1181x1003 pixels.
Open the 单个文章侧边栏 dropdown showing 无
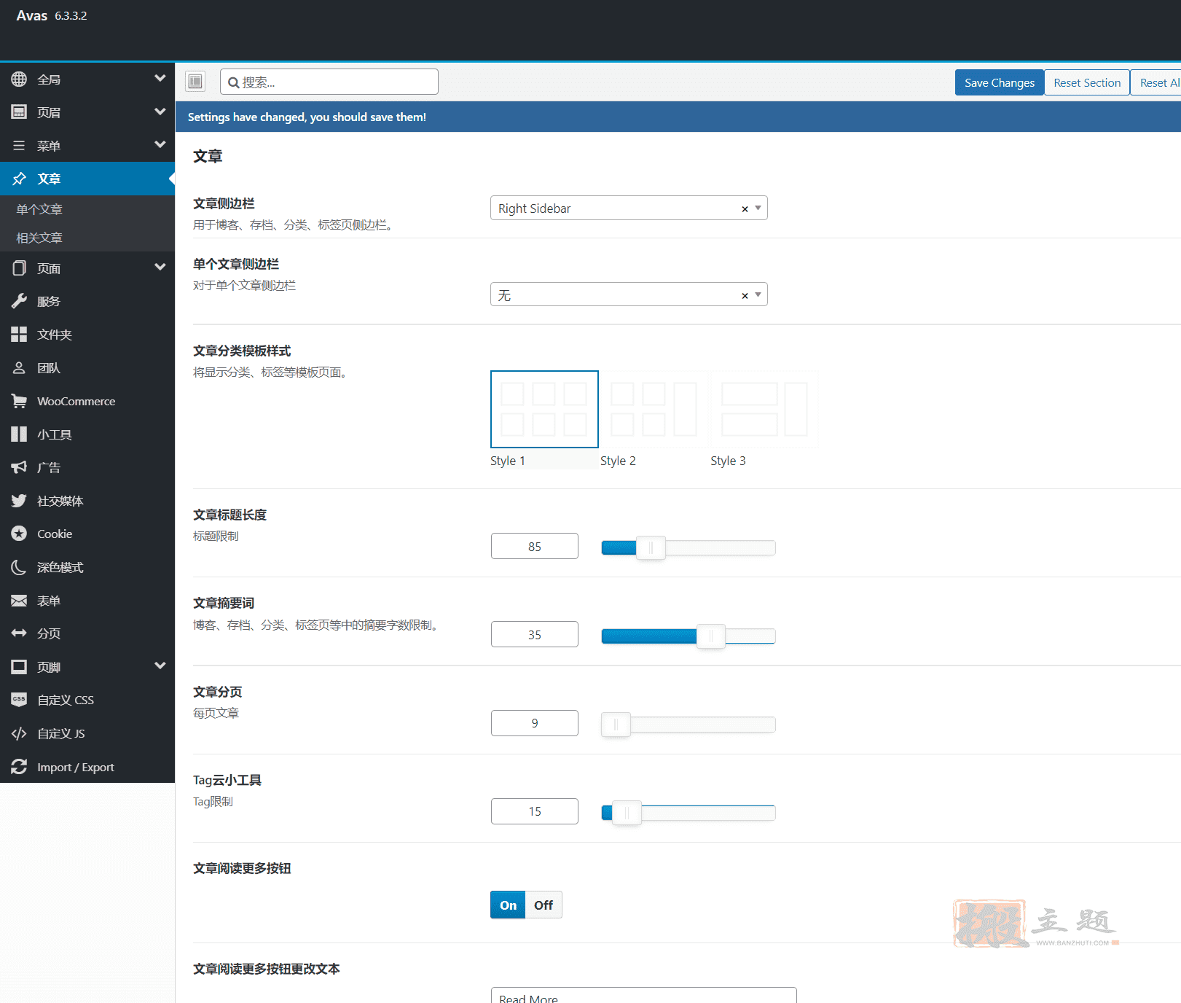click(629, 294)
